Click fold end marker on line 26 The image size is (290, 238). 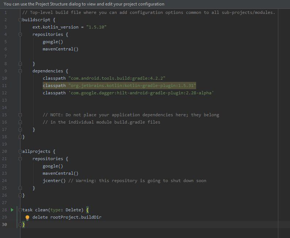click(x=20, y=195)
